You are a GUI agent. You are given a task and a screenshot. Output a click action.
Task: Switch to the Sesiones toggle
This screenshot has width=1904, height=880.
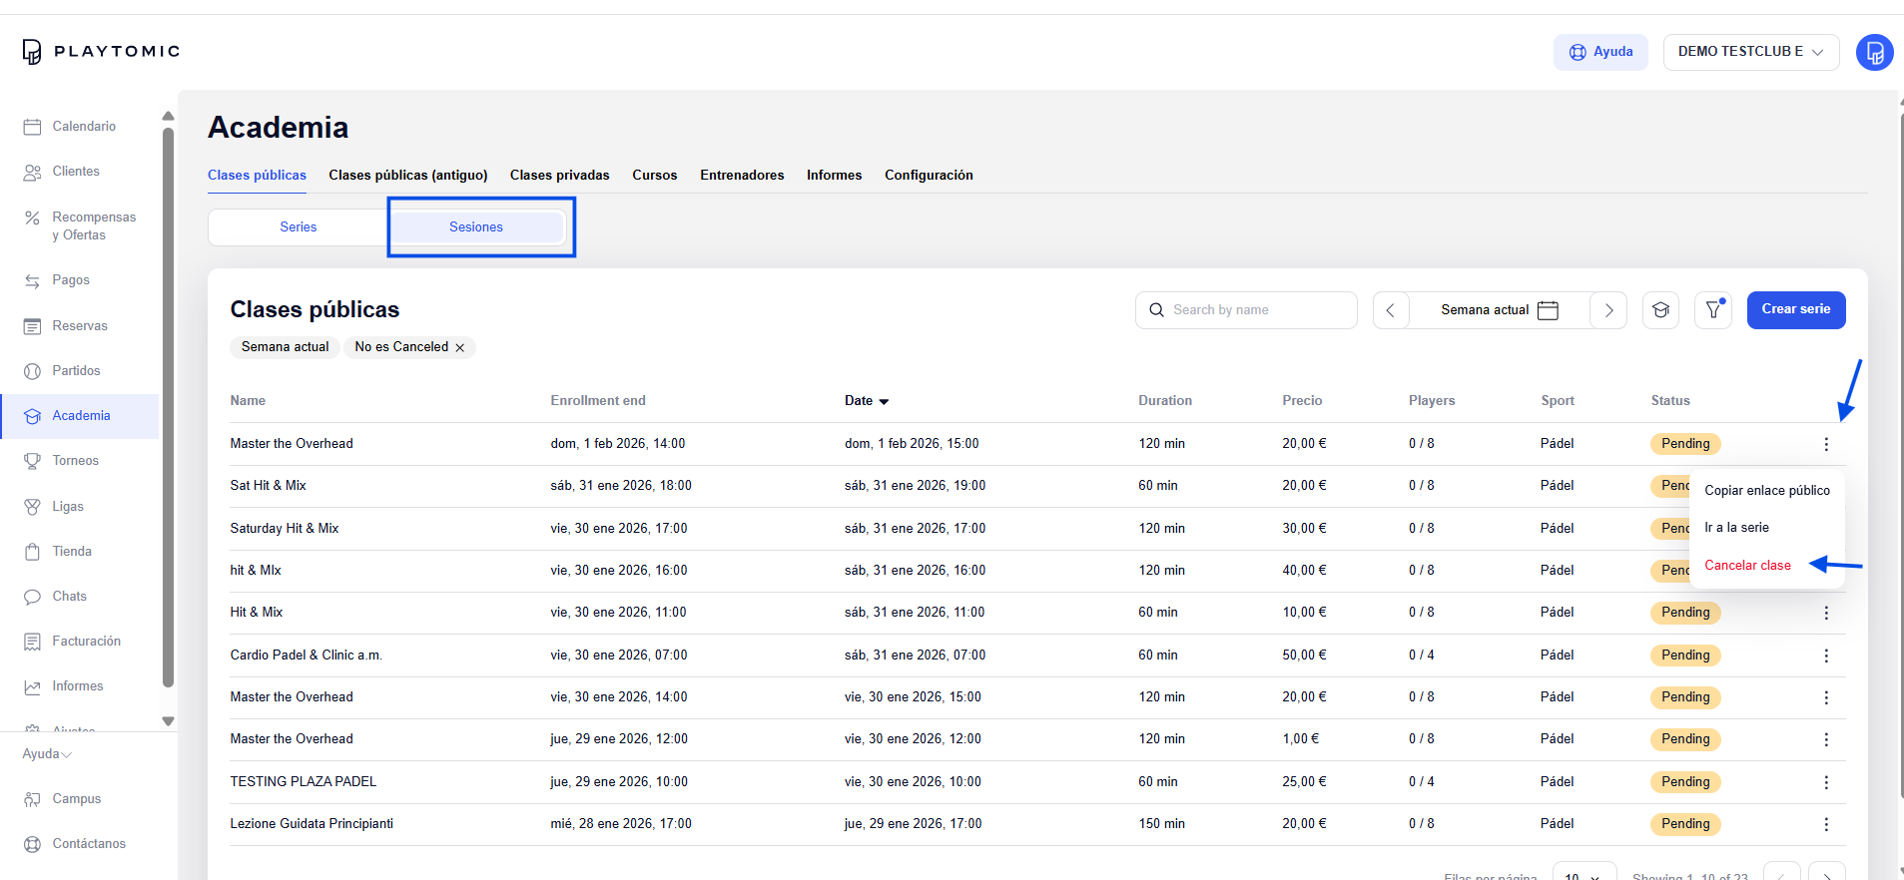coord(476,227)
